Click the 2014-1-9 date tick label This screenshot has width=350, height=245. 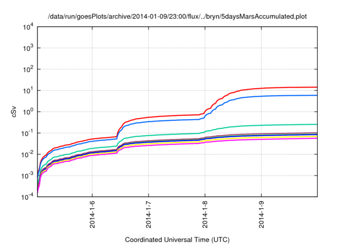[261, 214]
